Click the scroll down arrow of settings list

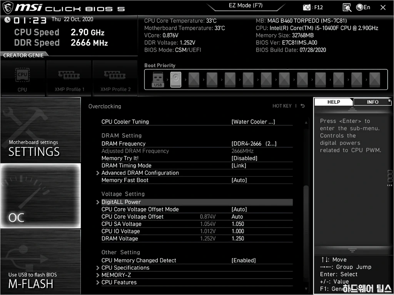pos(306,289)
